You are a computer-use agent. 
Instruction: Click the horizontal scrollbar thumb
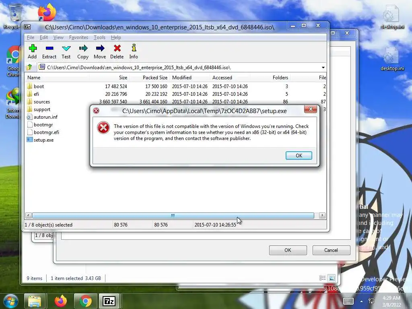tap(173, 216)
